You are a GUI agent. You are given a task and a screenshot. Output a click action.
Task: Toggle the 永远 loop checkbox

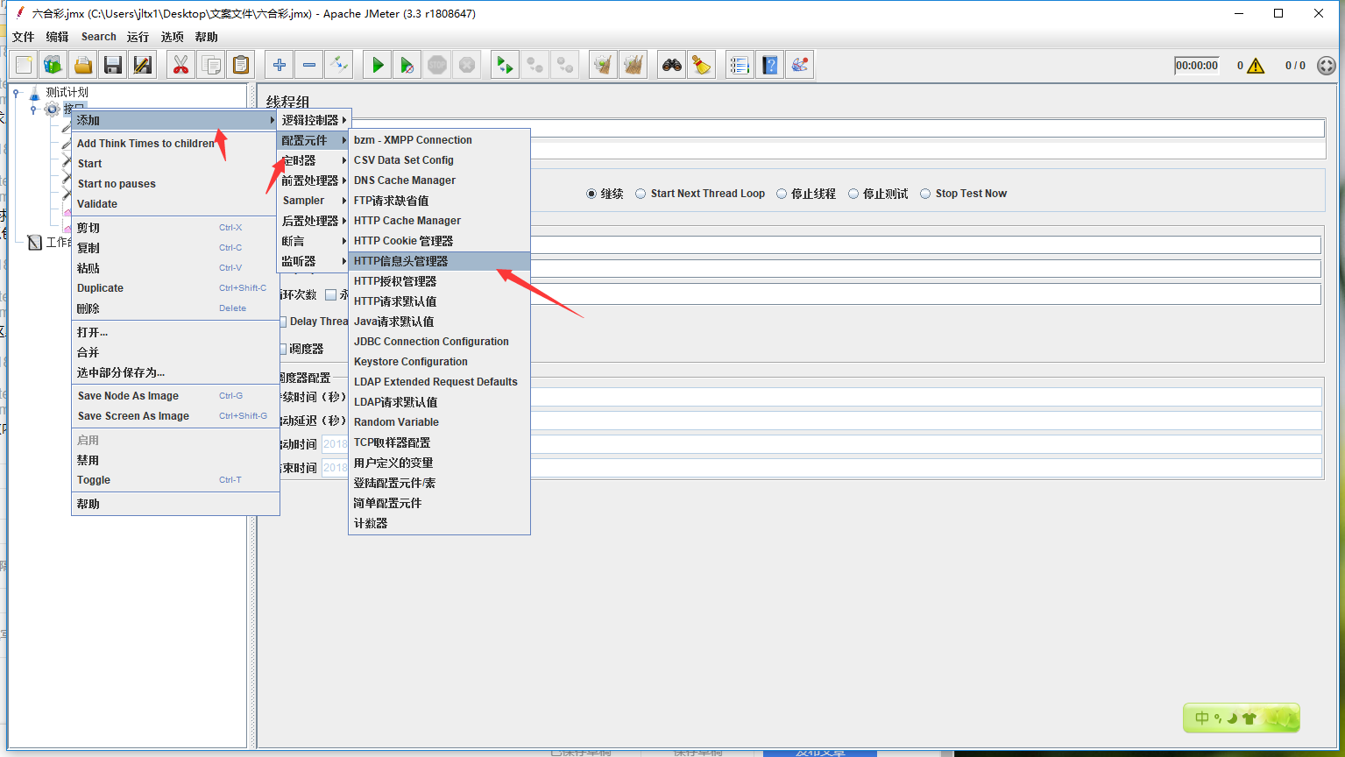click(x=330, y=295)
